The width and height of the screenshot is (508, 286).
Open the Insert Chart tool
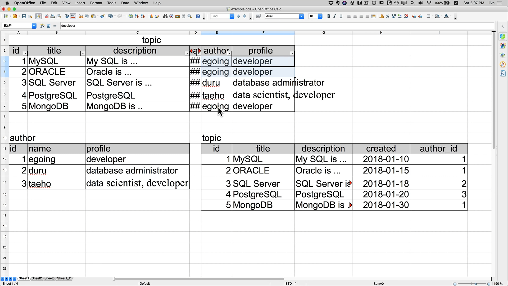[151, 16]
